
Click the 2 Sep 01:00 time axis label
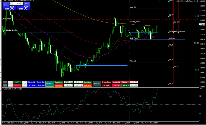(80, 123)
